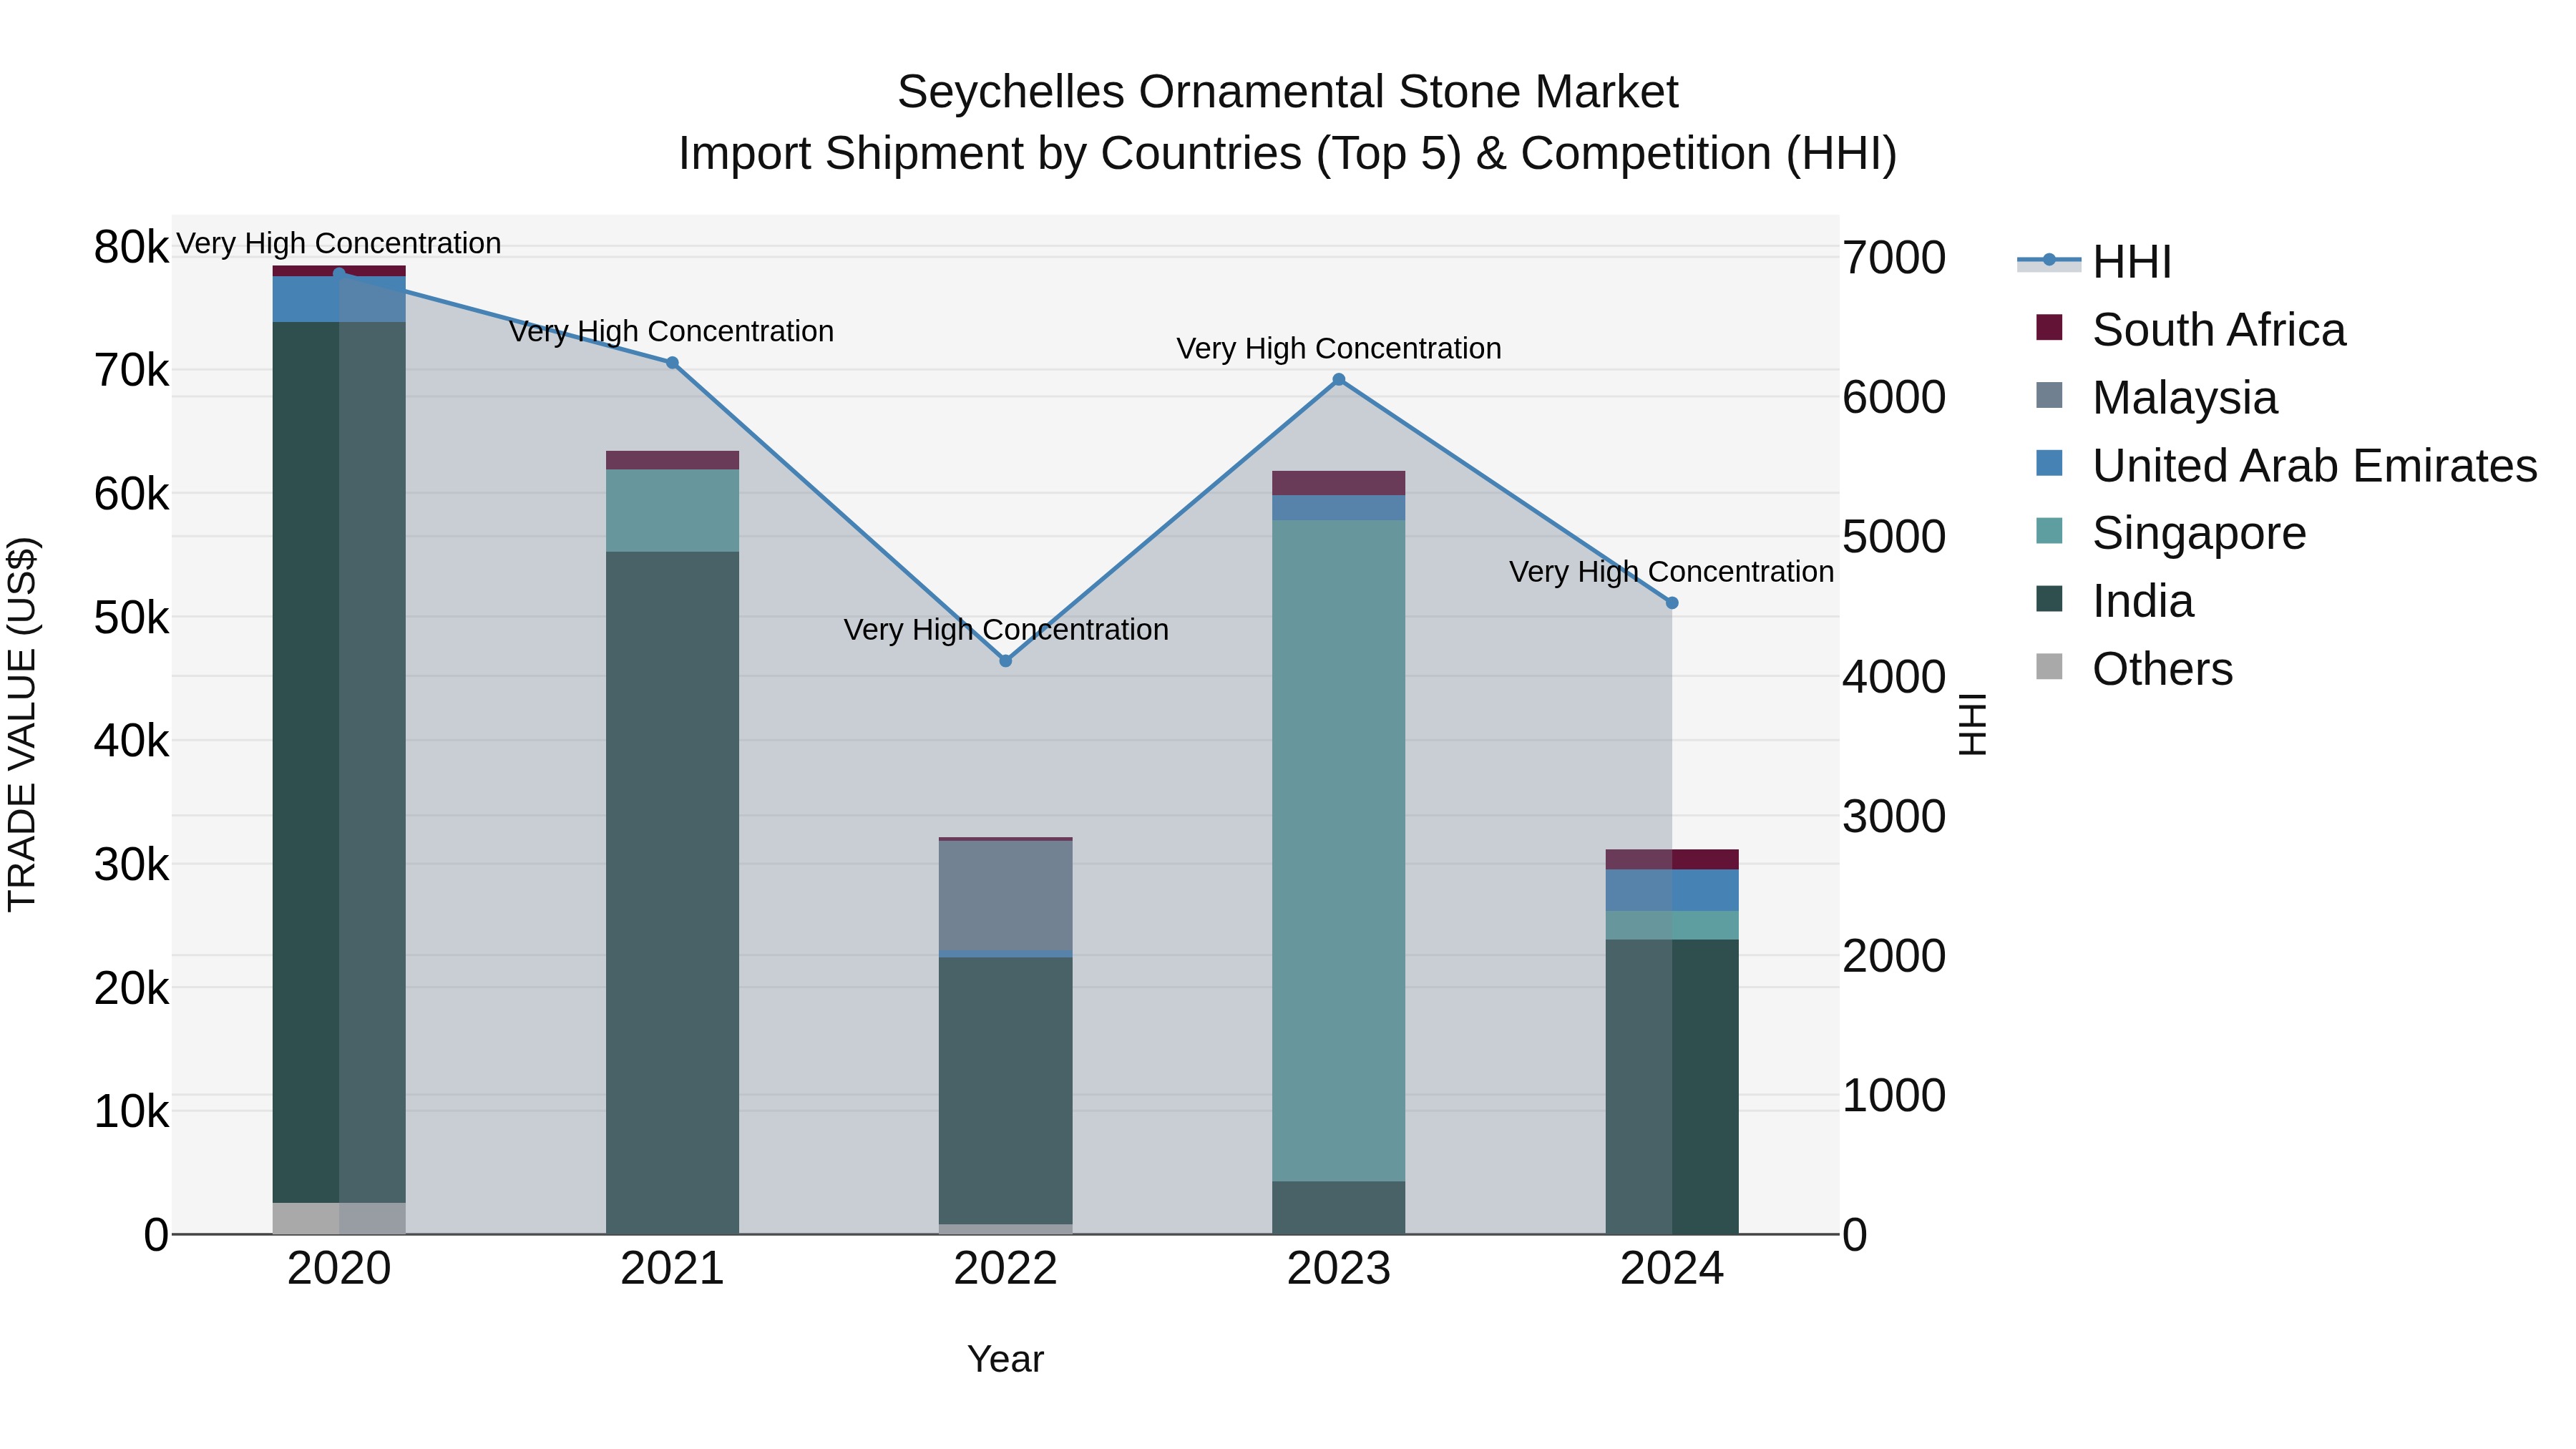The width and height of the screenshot is (2576, 1449).
Task: Toggle United Arab Emirates legend entry
Action: click(2286, 466)
